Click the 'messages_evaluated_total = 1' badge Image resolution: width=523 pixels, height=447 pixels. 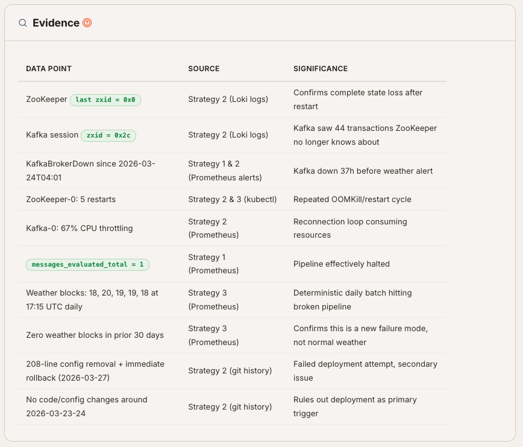[88, 264]
